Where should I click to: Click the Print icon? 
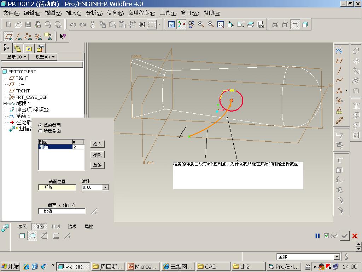pos(38,24)
